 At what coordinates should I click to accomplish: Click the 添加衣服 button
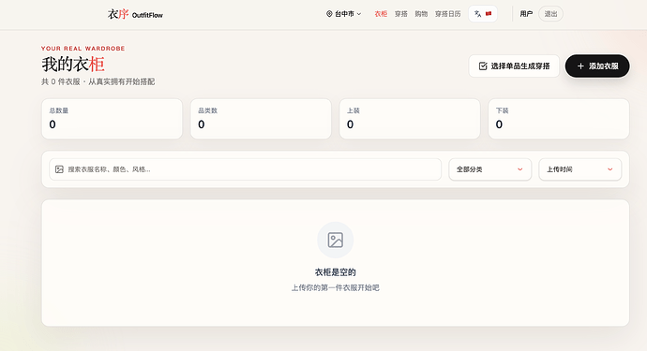(x=597, y=66)
